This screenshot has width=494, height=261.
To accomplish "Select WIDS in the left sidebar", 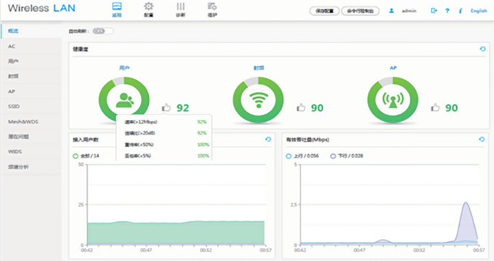I will pos(31,151).
